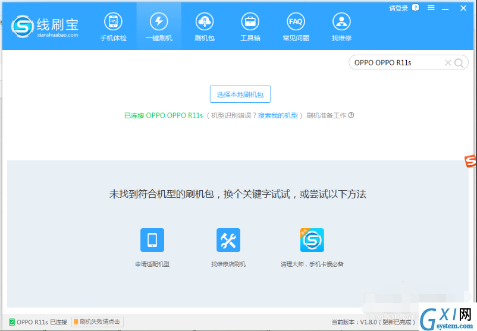Click the 当前版本 V1.8.0 status text
Screen dimensions: 477x331
[x=374, y=322]
